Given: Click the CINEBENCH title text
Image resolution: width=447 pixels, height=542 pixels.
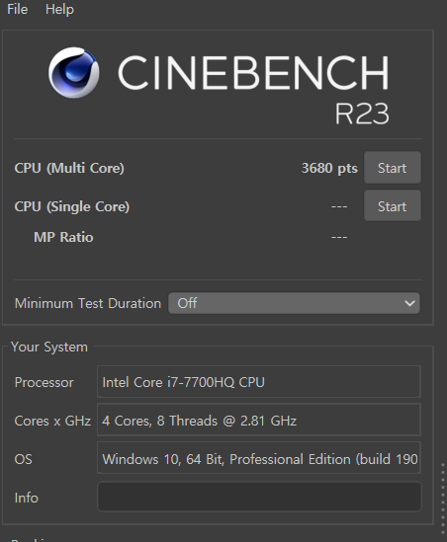Looking at the screenshot, I should click(x=253, y=73).
